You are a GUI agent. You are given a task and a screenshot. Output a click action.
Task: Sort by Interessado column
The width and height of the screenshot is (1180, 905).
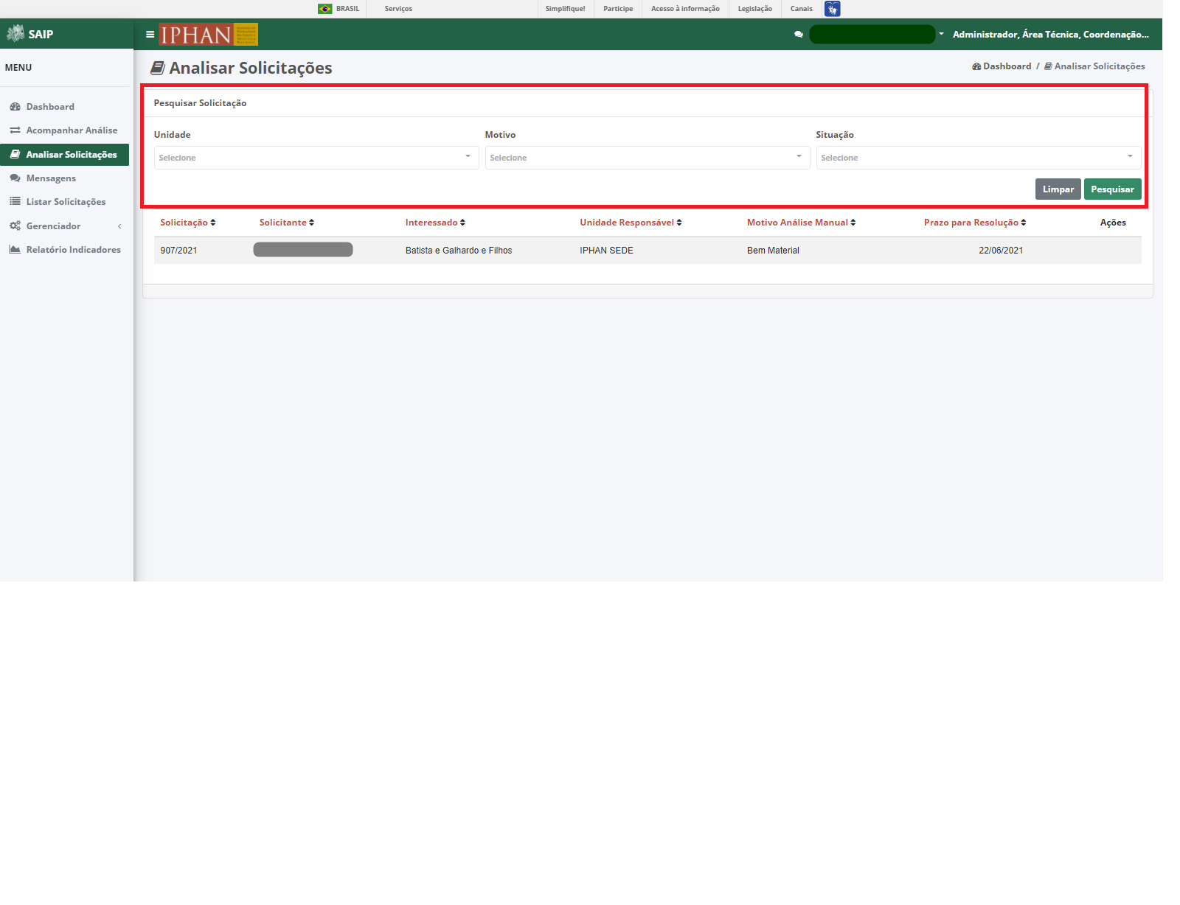[x=435, y=223]
